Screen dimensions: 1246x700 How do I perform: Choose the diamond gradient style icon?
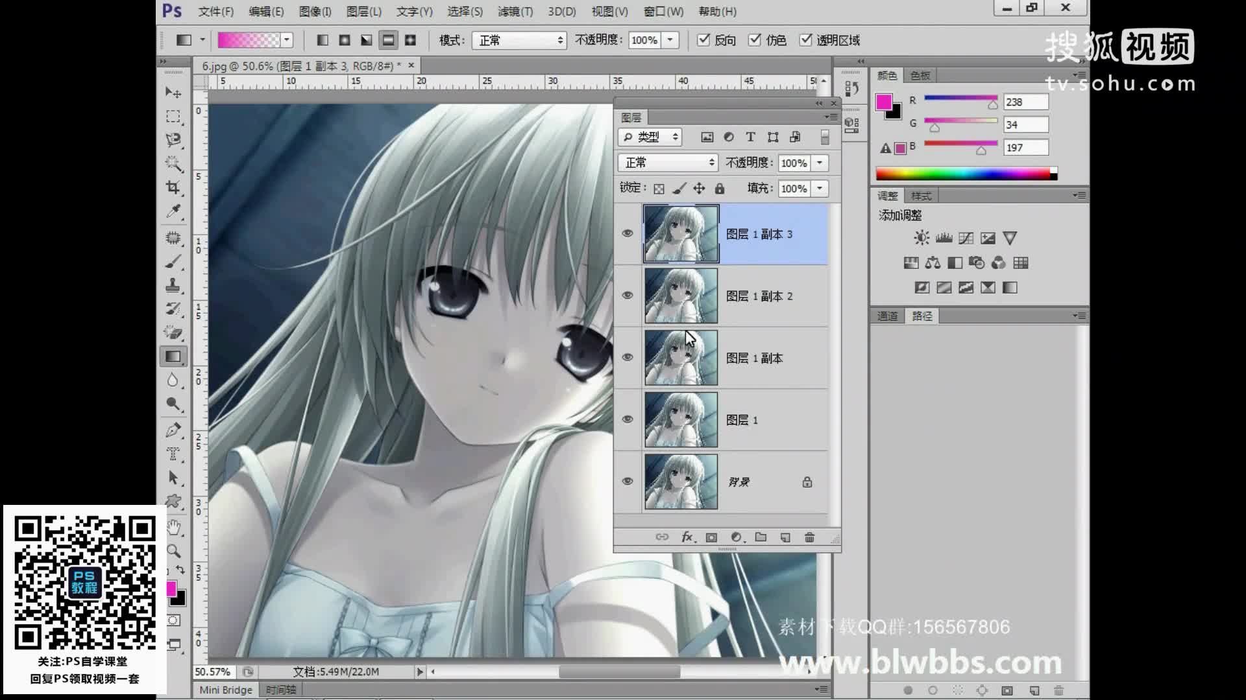410,40
